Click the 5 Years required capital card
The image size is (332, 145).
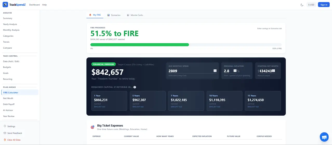[x=148, y=101]
